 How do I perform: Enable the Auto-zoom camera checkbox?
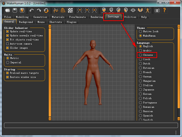pyautogui.click(x=8, y=44)
